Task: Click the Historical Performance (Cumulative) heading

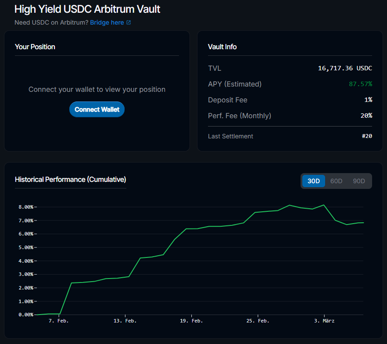Action: click(x=70, y=179)
